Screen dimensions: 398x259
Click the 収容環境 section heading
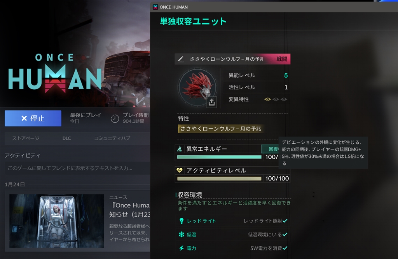pyautogui.click(x=190, y=195)
